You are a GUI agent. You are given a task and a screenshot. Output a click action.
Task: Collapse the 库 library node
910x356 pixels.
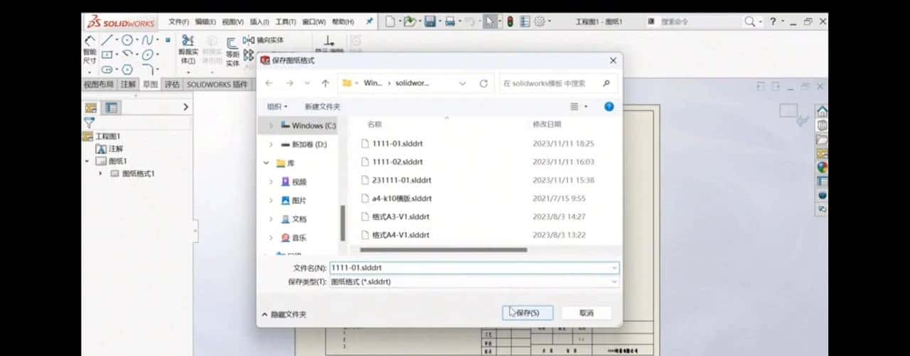(267, 163)
